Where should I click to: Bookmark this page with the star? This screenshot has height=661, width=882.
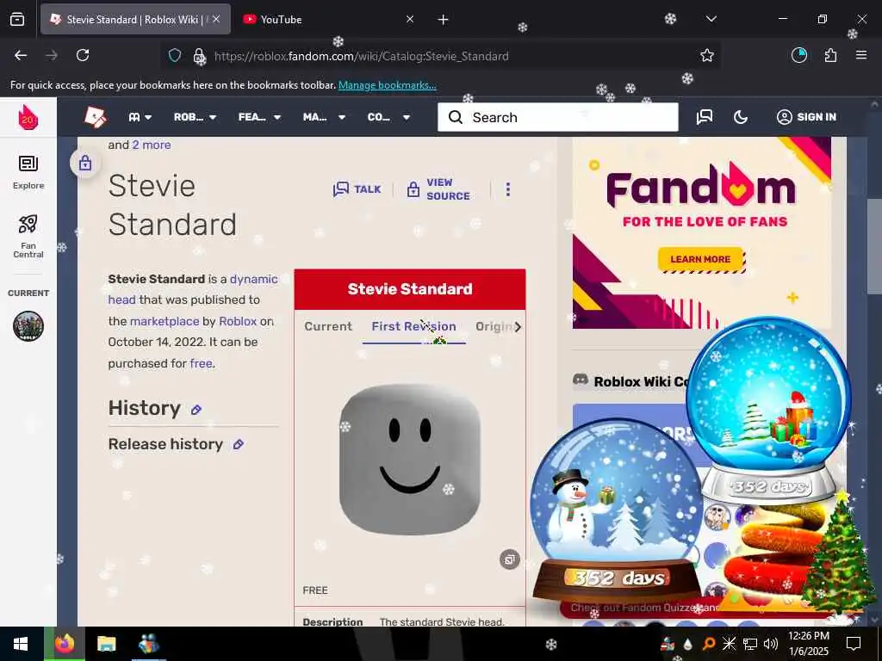[707, 55]
